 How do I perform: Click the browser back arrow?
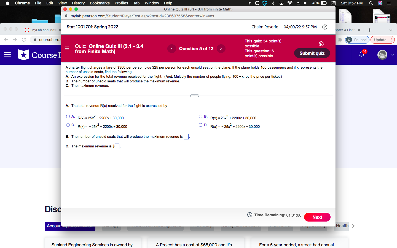click(6, 40)
